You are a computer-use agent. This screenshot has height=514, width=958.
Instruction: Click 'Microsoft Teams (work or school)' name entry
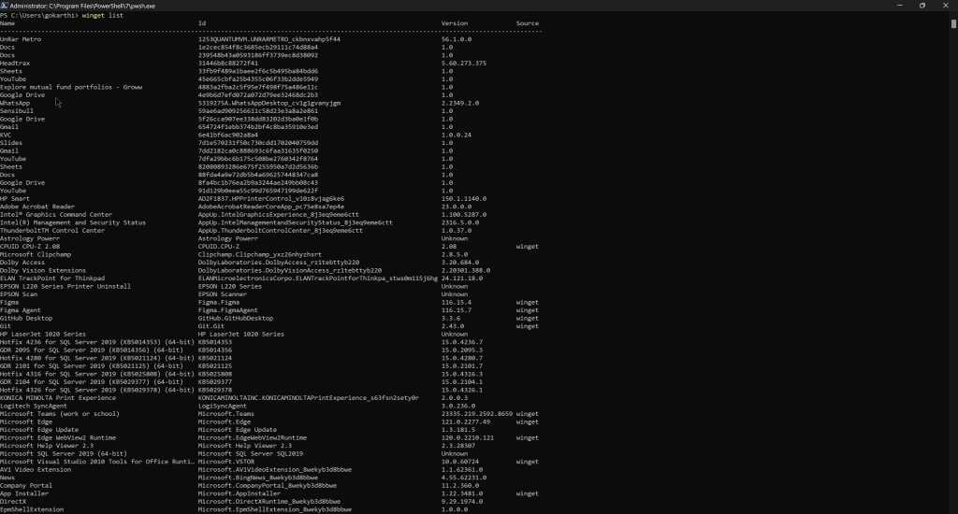pos(60,413)
